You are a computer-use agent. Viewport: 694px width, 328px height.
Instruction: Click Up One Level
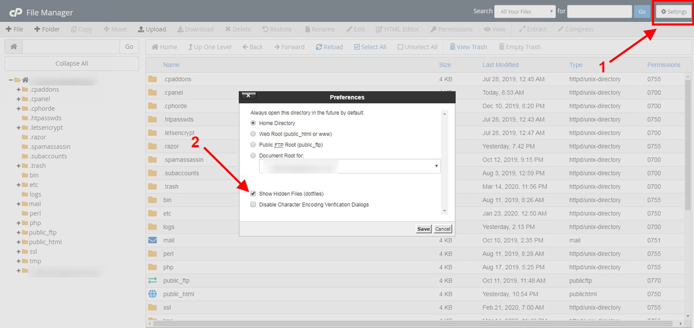210,47
